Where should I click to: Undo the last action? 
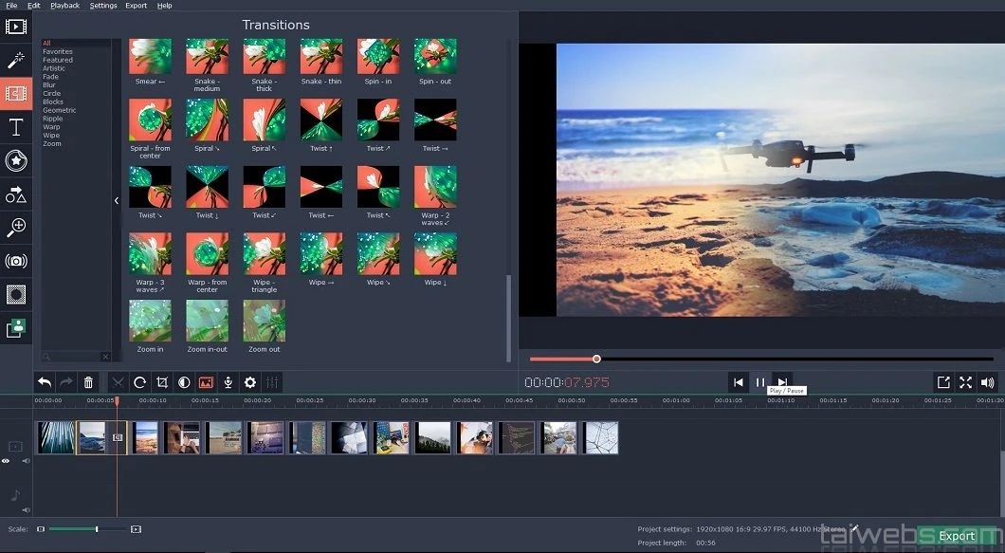[x=45, y=382]
